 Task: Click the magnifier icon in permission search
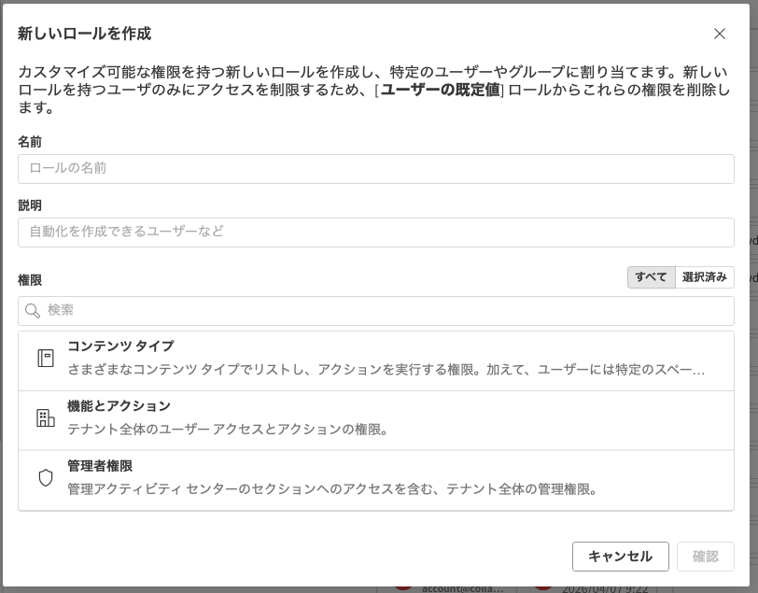point(33,311)
